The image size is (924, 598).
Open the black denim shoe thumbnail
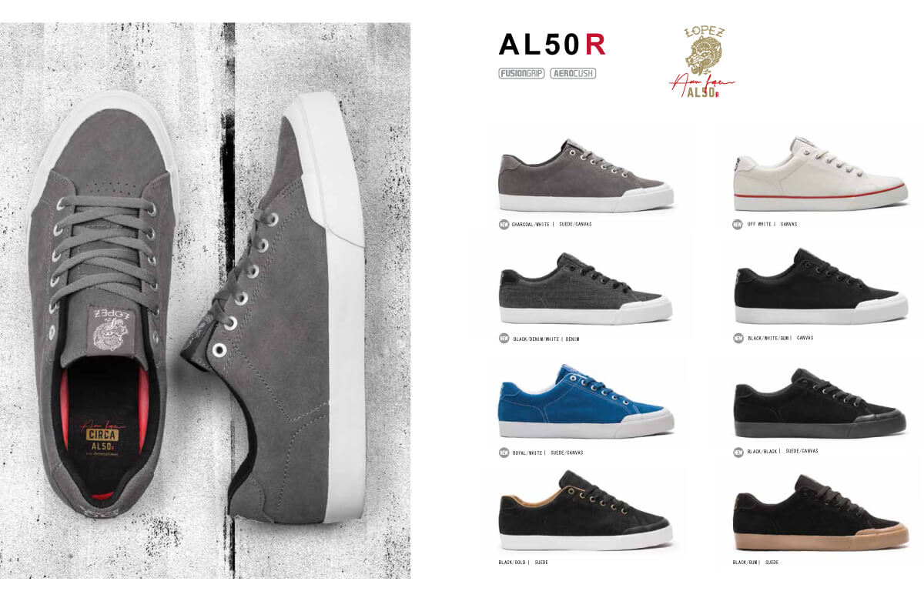585,289
